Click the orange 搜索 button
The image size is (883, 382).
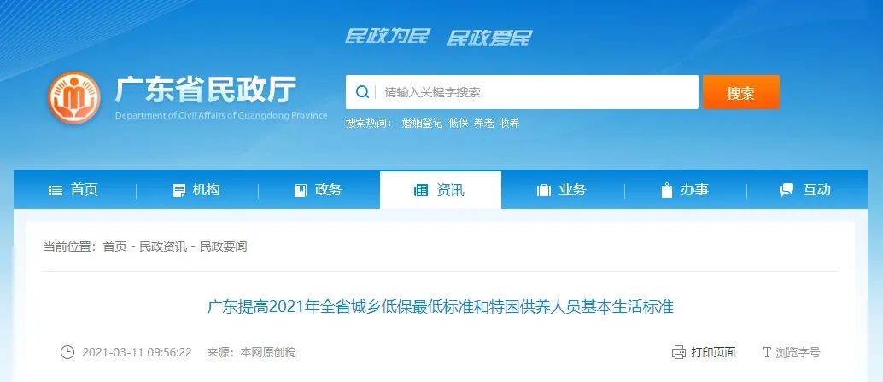741,92
